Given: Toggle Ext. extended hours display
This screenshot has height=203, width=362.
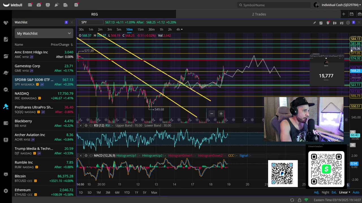Looking at the screenshot, I should tap(334, 192).
